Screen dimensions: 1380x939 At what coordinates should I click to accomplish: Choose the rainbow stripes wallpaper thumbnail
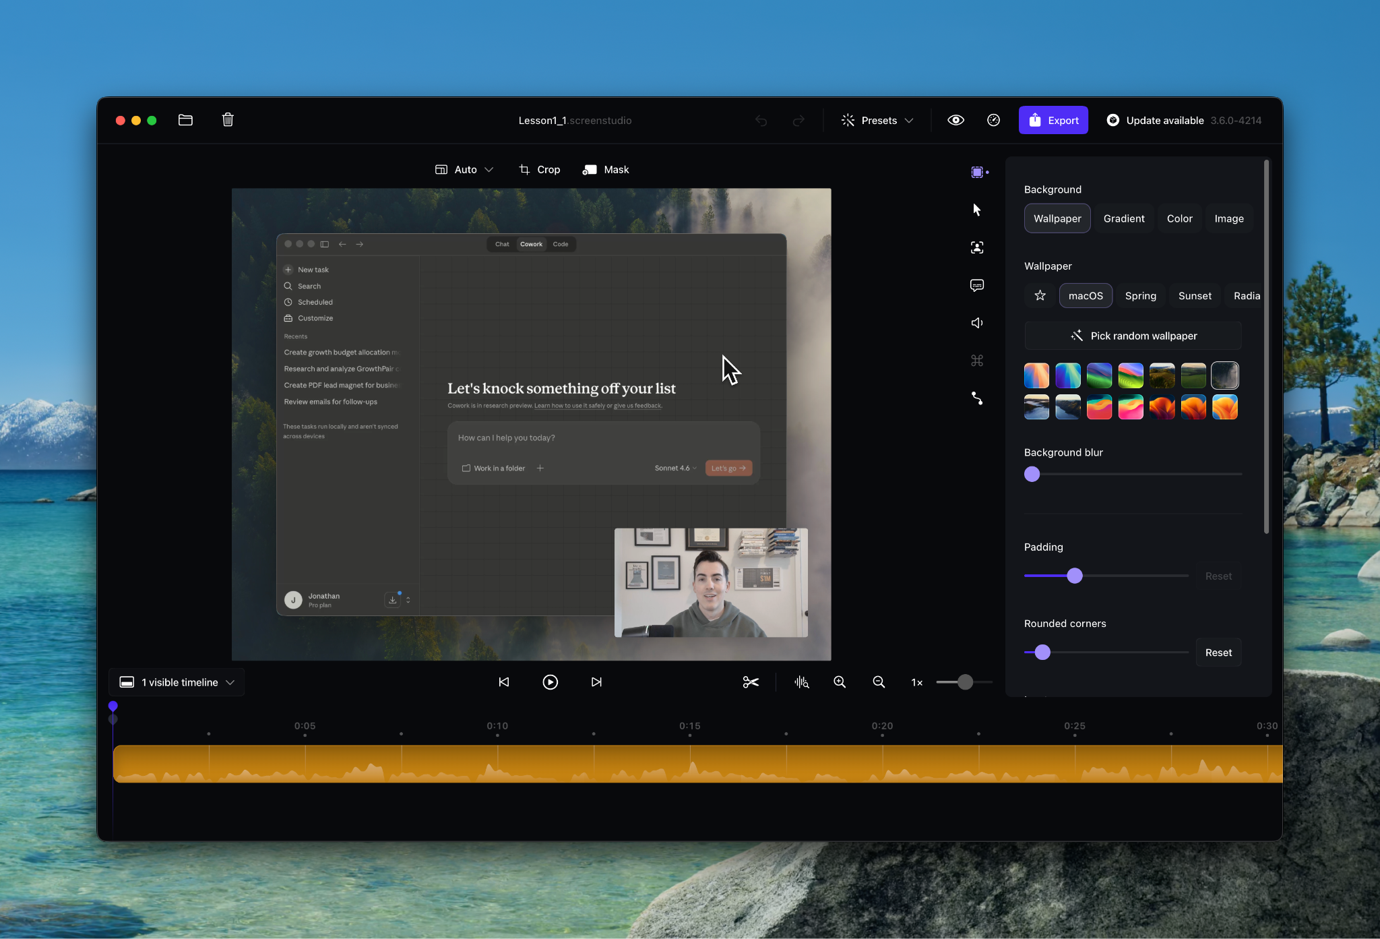(1131, 375)
